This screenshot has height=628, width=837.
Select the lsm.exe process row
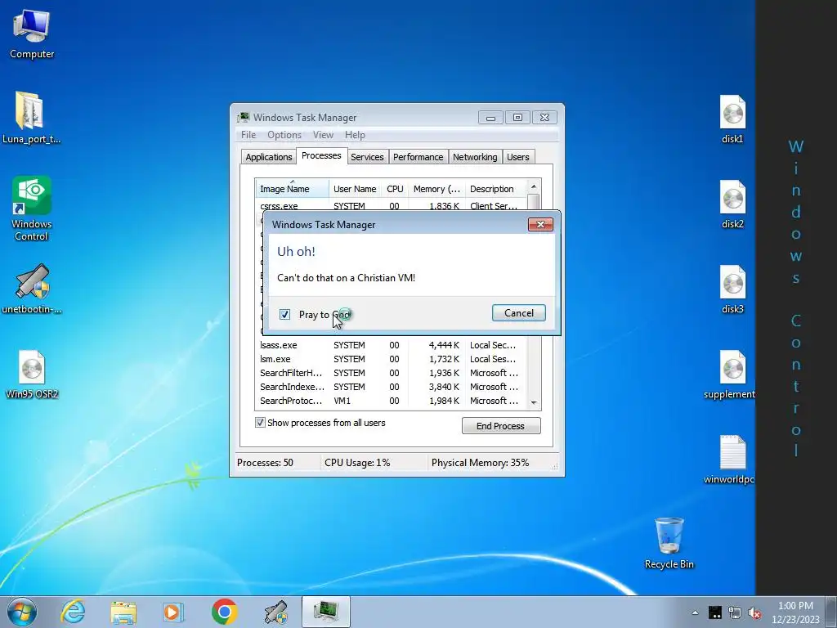(391, 359)
